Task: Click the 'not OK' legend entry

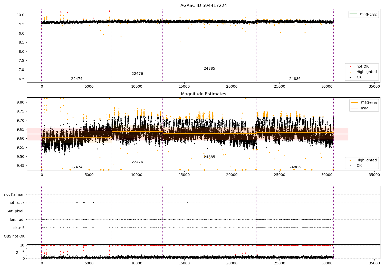Action: (362, 67)
